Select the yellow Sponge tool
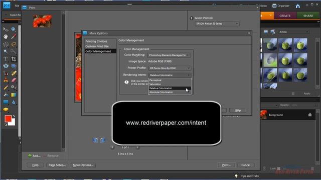321x180 pixels. [x=6, y=109]
